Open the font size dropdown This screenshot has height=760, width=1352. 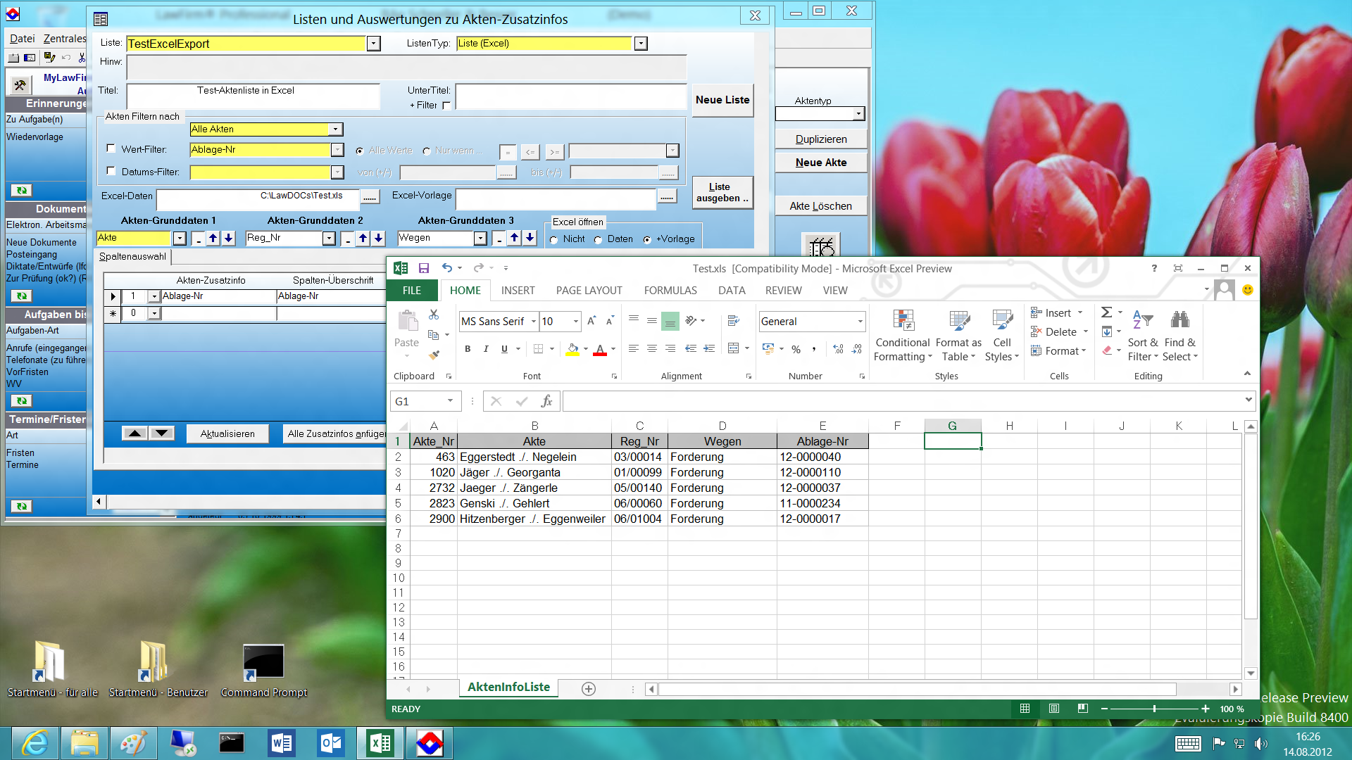click(x=576, y=322)
